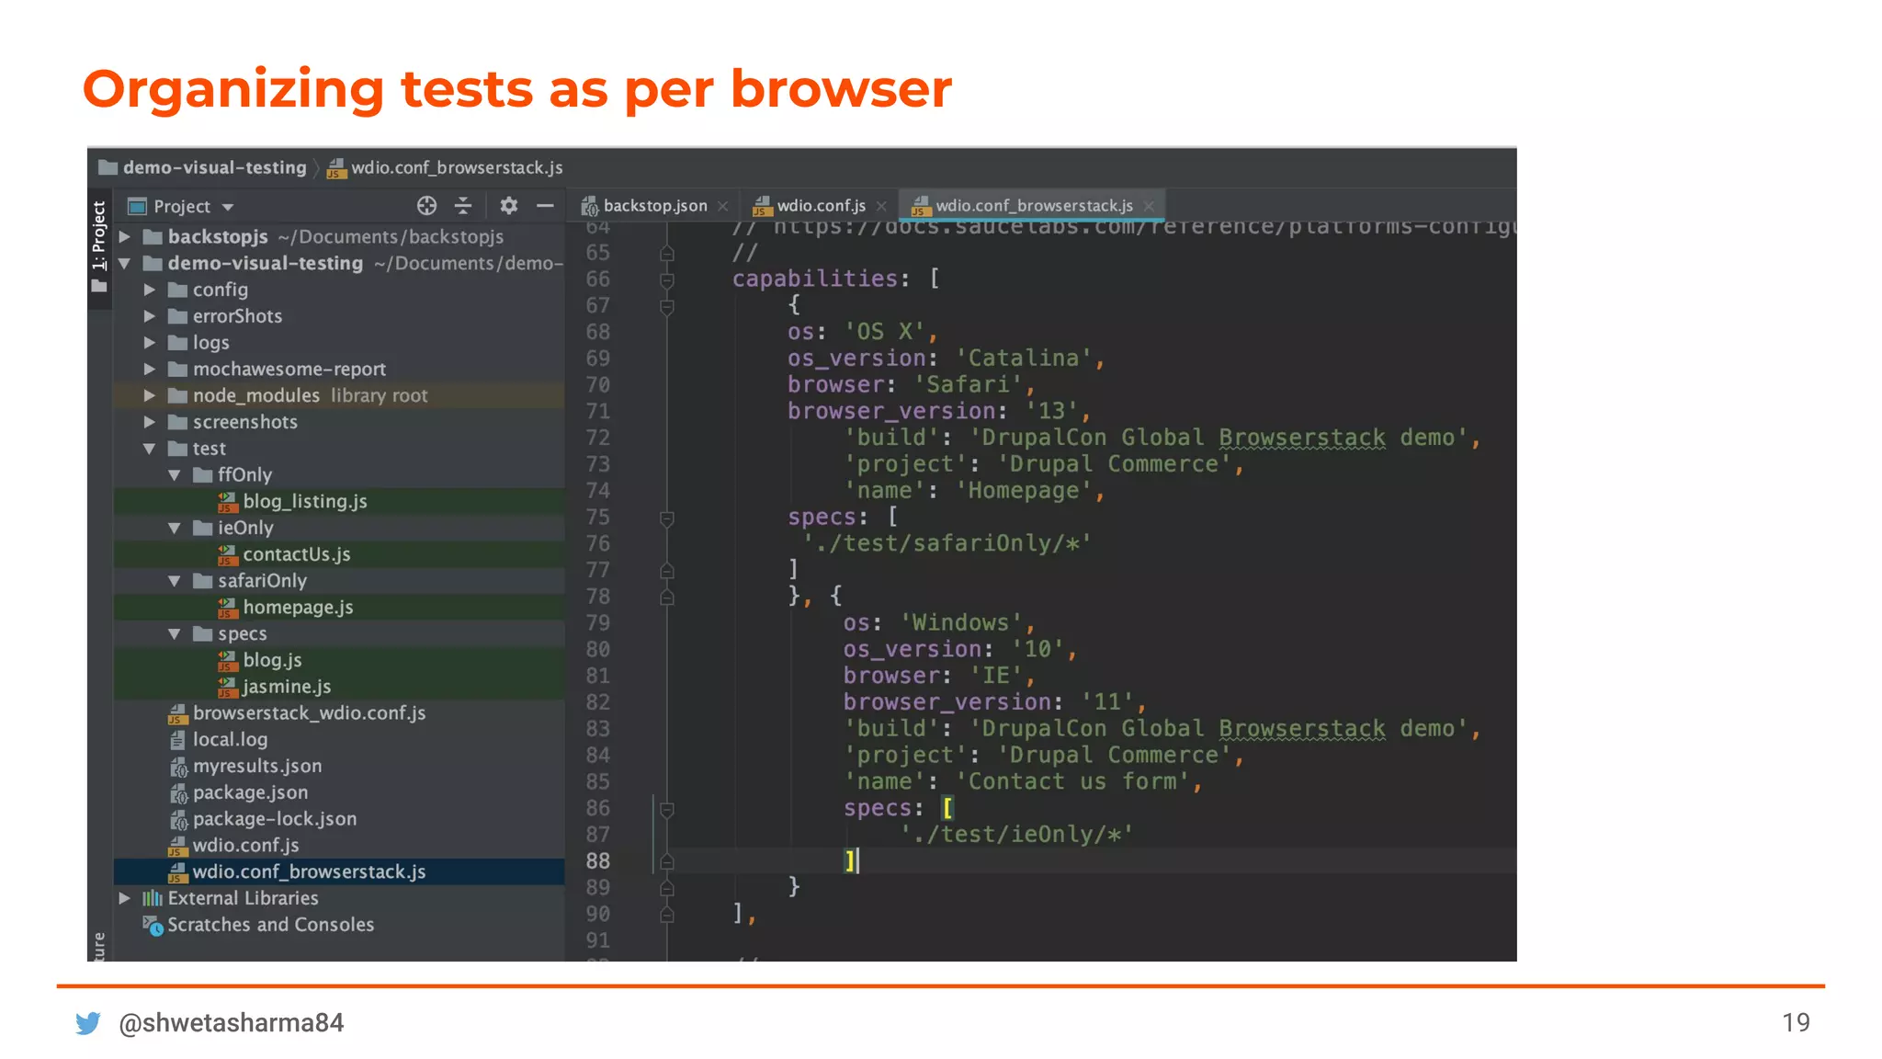The width and height of the screenshot is (1882, 1059).
Task: Collapse the demo-visual-testing folder
Action: pos(125,264)
